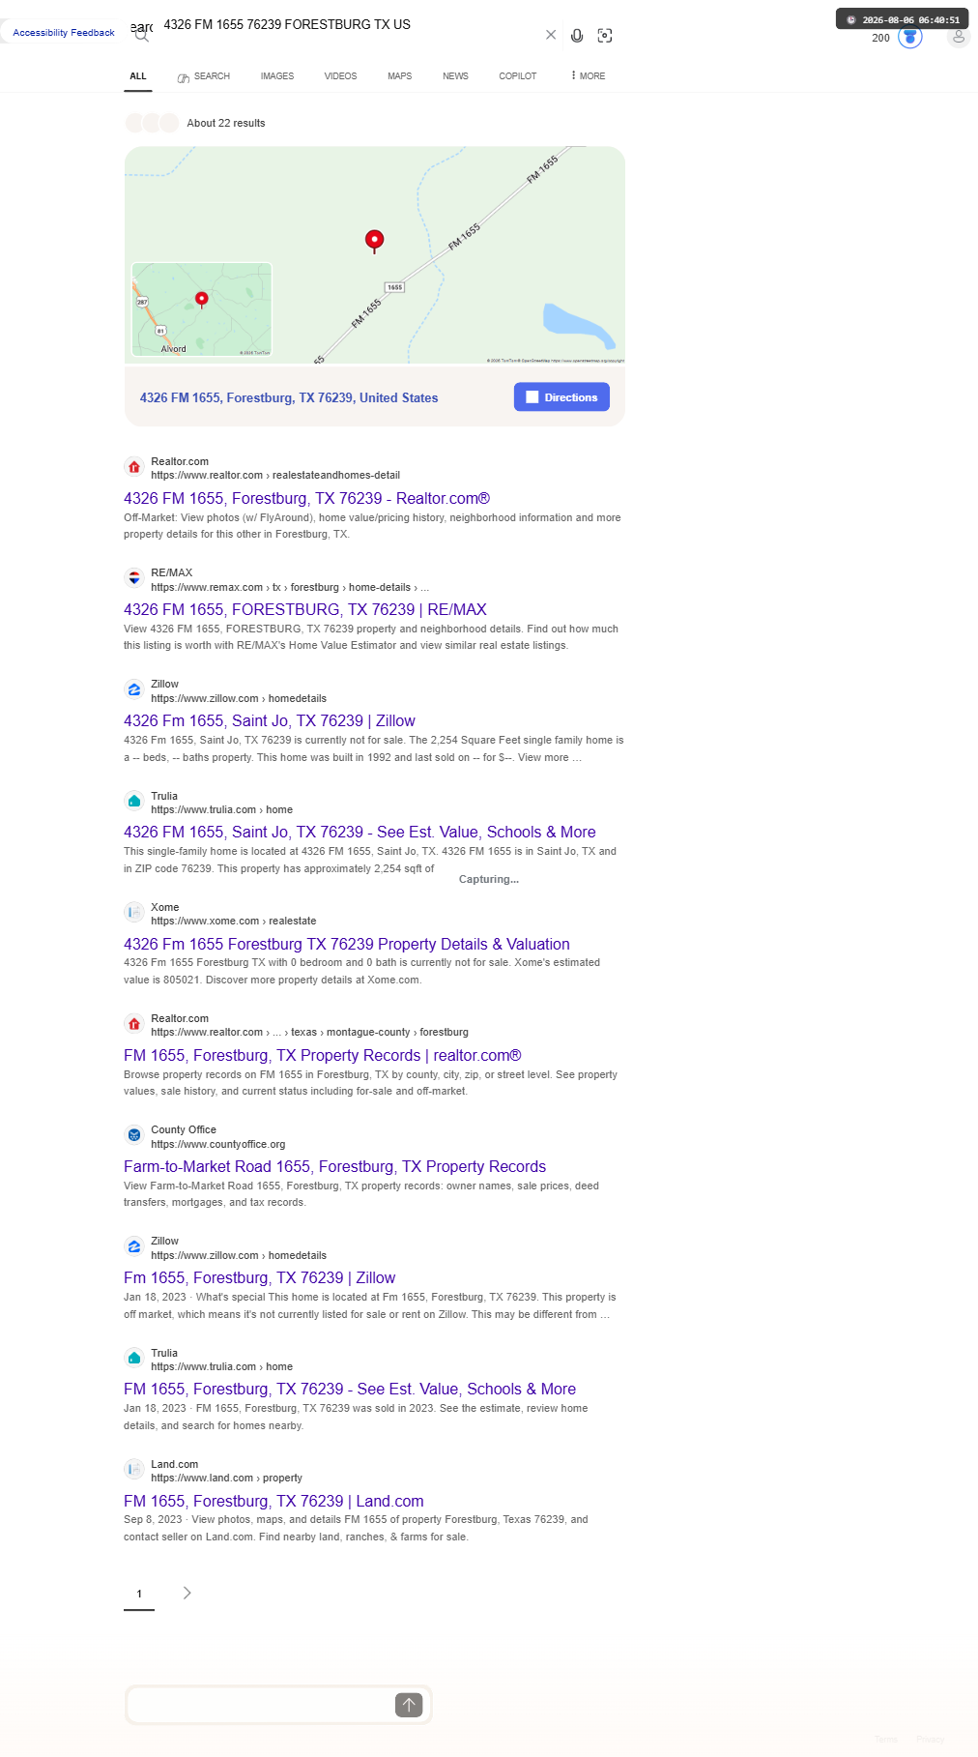Click the red map pin on large map
The image size is (978, 1757).
coord(375,240)
